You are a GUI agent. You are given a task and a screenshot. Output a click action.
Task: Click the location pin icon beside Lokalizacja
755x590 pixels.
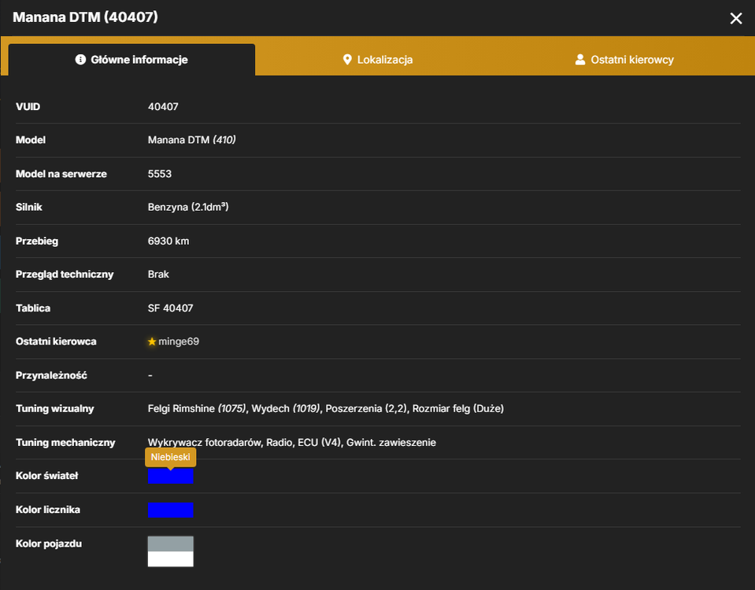pyautogui.click(x=346, y=60)
